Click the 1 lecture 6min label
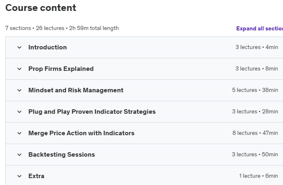This screenshot has width=283, height=185. tap(259, 176)
